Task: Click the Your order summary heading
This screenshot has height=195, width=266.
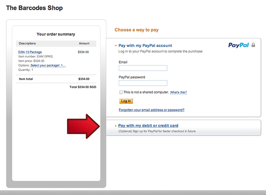Action: coord(56,34)
